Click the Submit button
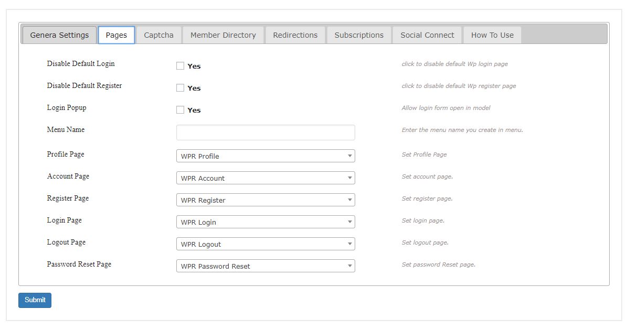This screenshot has height=331, width=627. click(35, 300)
